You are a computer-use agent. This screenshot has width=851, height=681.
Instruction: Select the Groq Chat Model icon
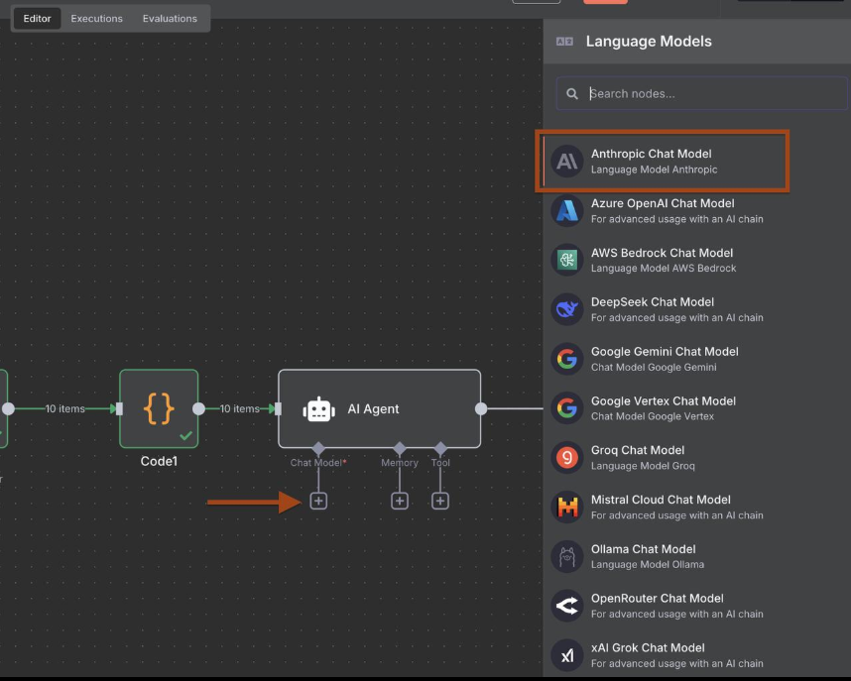pyautogui.click(x=567, y=457)
